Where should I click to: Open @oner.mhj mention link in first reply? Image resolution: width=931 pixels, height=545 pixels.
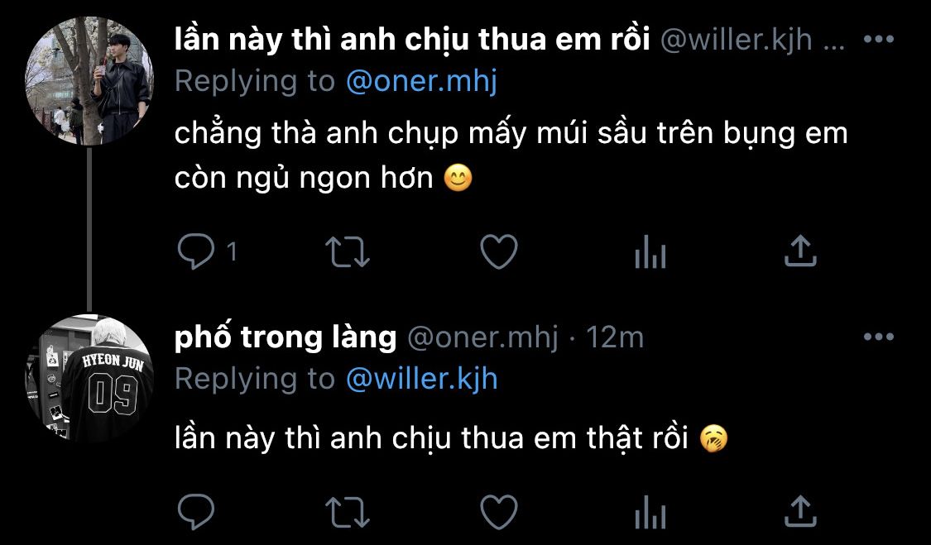click(x=421, y=81)
